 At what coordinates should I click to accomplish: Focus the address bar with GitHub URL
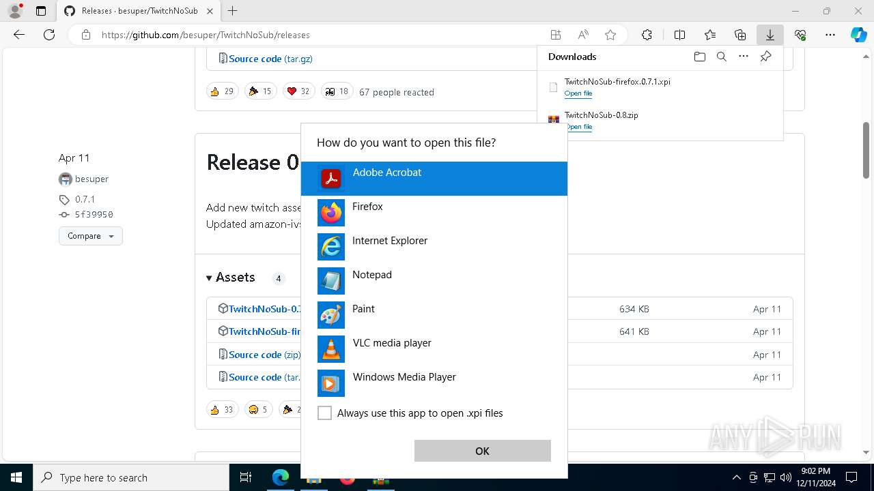(x=321, y=35)
